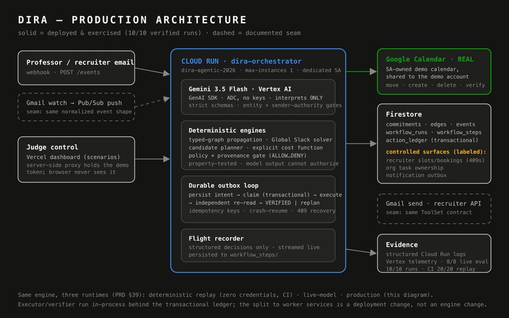Select the Judge control box heading
This screenshot has width=509, height=318.
pos(52,147)
